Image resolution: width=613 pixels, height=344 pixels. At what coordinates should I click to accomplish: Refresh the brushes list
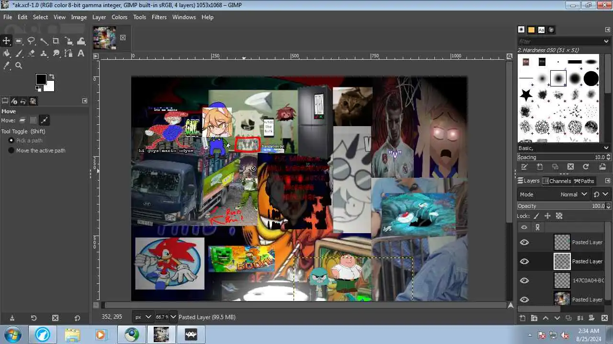[x=586, y=167]
